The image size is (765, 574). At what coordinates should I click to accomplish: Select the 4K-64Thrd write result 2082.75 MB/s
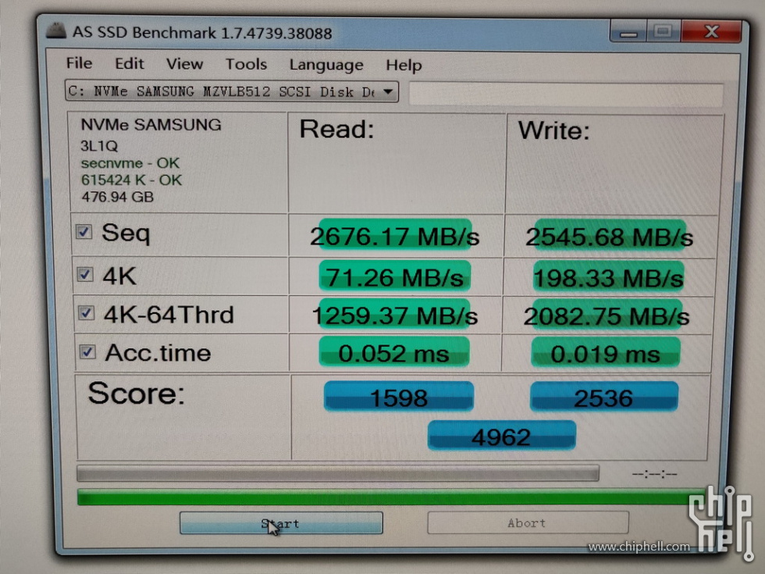(x=607, y=316)
